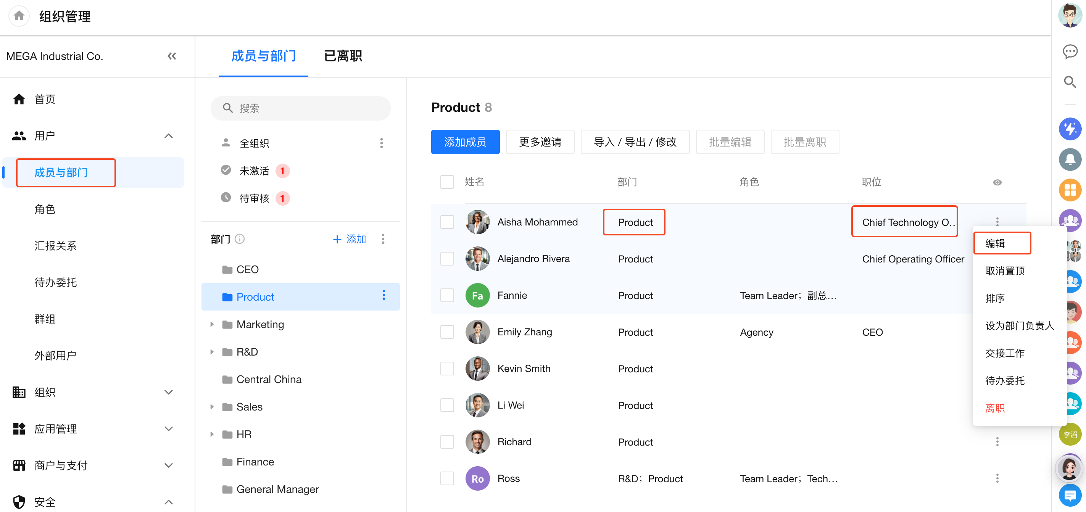This screenshot has height=512, width=1086.
Task: Open the chat bubble icon in the right bar
Action: coord(1070,52)
